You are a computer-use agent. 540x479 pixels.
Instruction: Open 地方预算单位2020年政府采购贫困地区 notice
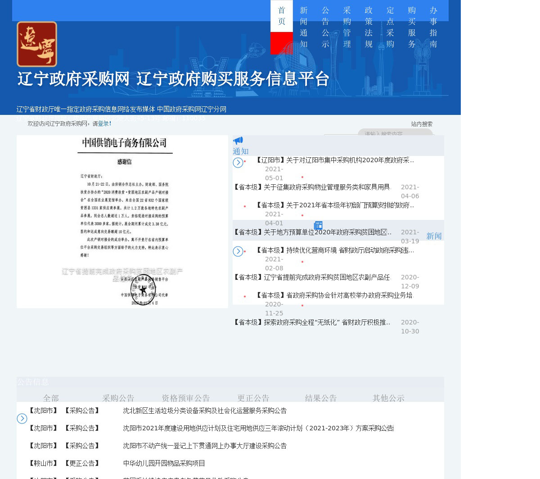point(312,232)
